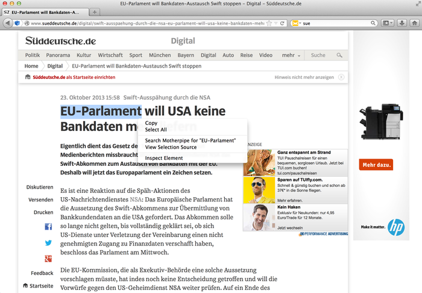Share the article via the Twitter bird icon
Image resolution: width=422 pixels, height=293 pixels.
pyautogui.click(x=48, y=243)
